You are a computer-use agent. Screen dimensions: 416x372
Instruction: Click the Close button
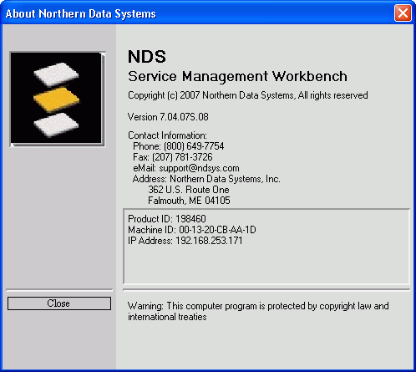(59, 303)
